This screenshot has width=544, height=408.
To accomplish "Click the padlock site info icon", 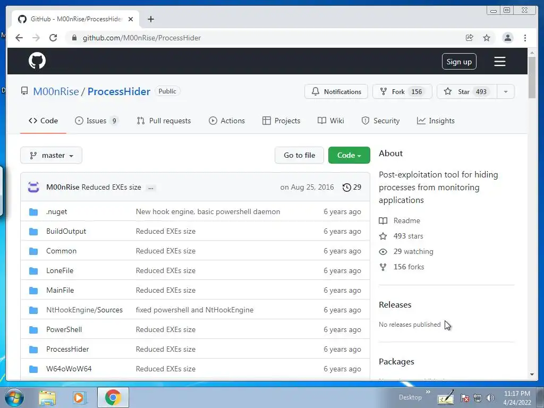I will click(74, 38).
